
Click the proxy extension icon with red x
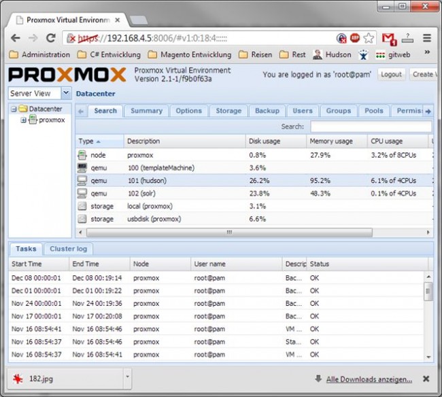coord(341,38)
